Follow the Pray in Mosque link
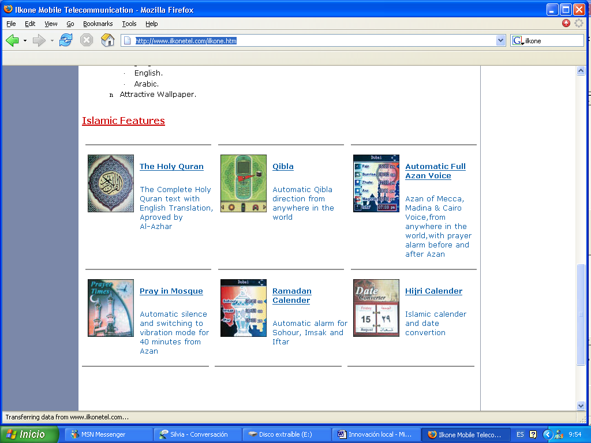Screen dimensions: 591x443 click(171, 291)
